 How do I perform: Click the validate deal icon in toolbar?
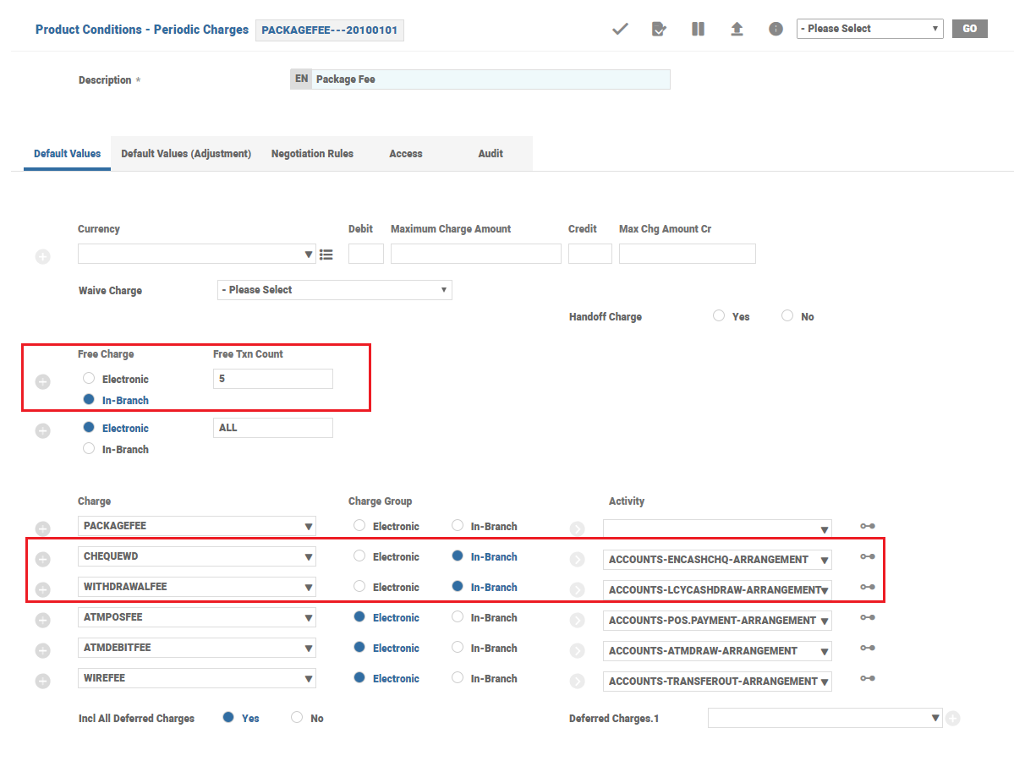pos(659,29)
